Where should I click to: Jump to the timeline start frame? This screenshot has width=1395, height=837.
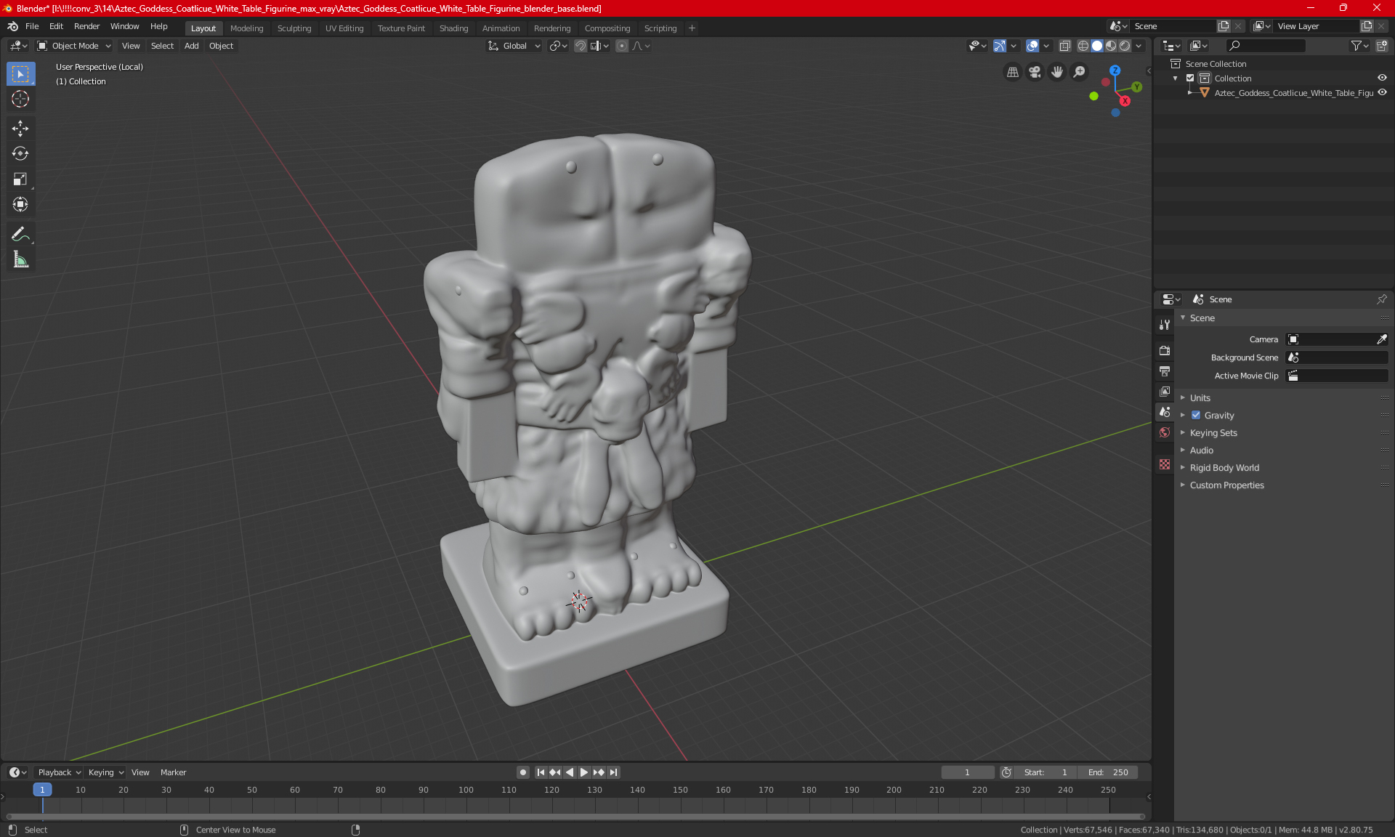pos(541,772)
